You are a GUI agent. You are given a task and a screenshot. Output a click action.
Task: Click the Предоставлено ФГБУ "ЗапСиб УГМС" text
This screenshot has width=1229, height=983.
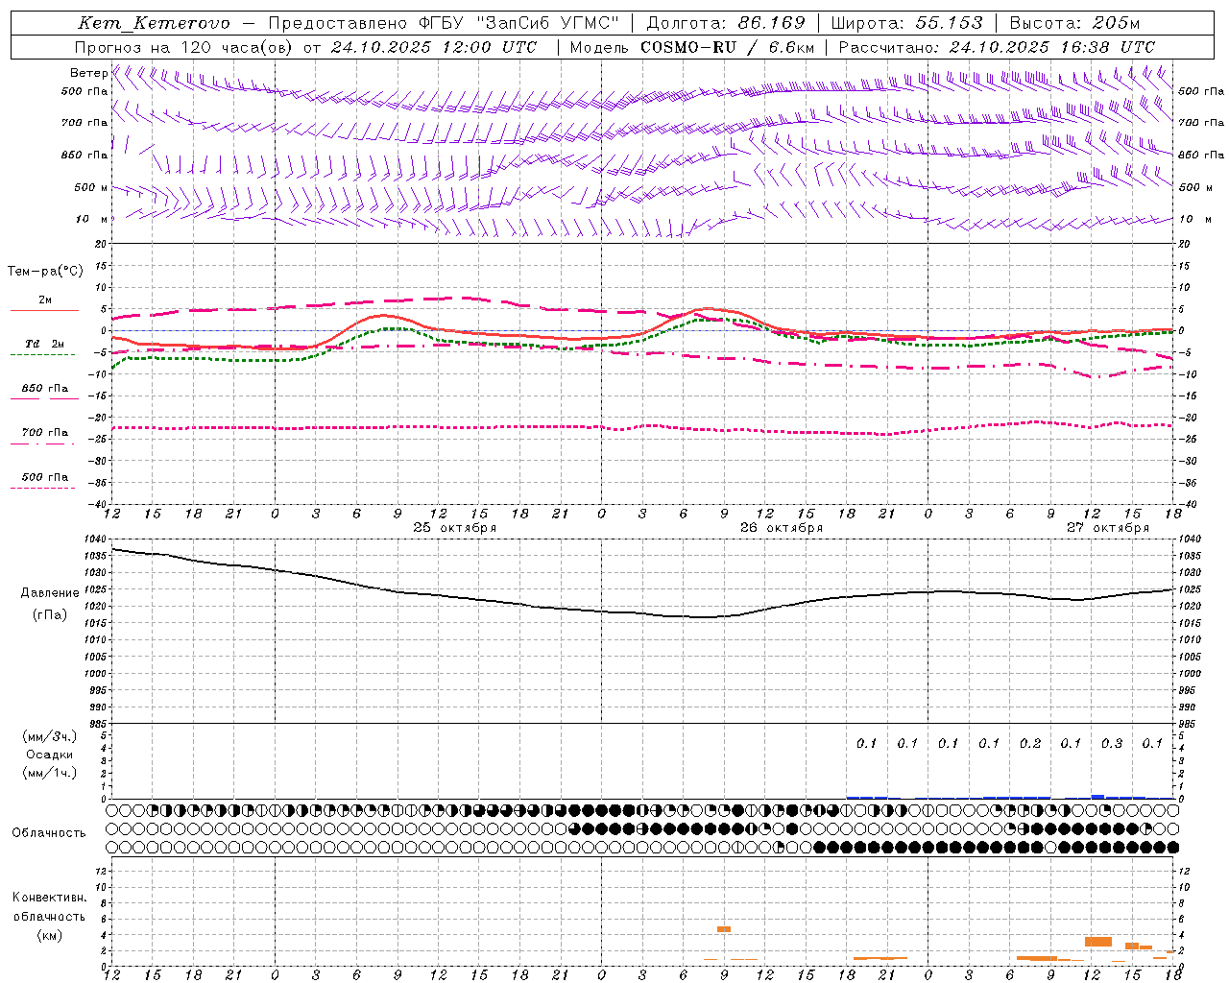[444, 23]
